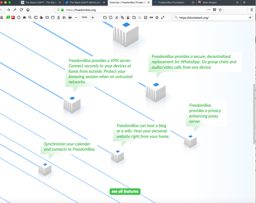Zoom in with plus button

[93, 17]
